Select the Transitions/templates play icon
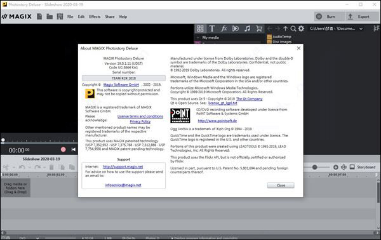 click(236, 29)
